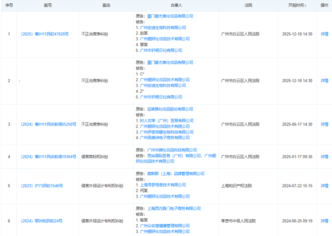Open case (2024) 鄂09知民初24号

pyautogui.click(x=42, y=220)
